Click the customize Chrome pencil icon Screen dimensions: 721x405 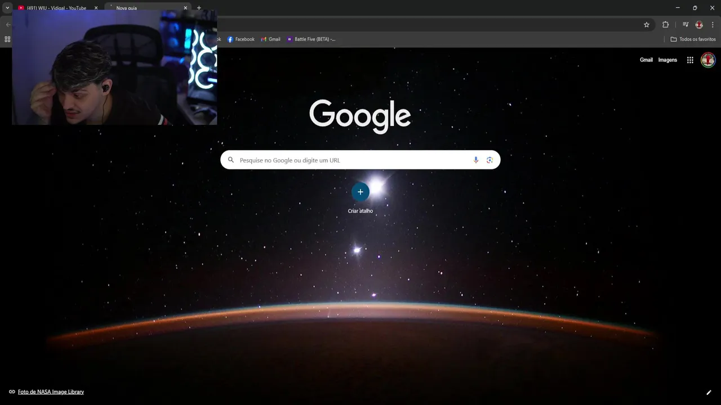pos(709,393)
